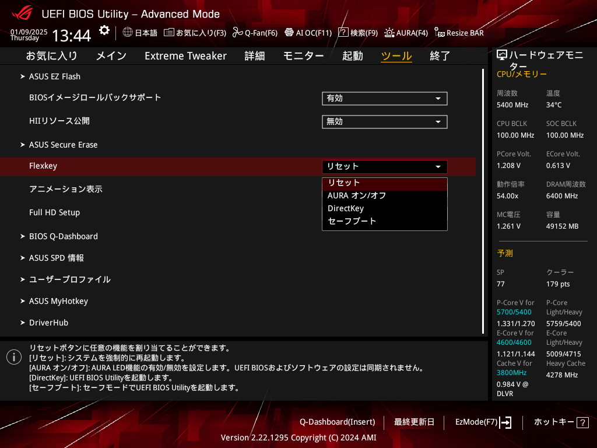The height and width of the screenshot is (448, 597).
Task: Click EzMode(F7) button at the bottom
Action: click(x=483, y=422)
